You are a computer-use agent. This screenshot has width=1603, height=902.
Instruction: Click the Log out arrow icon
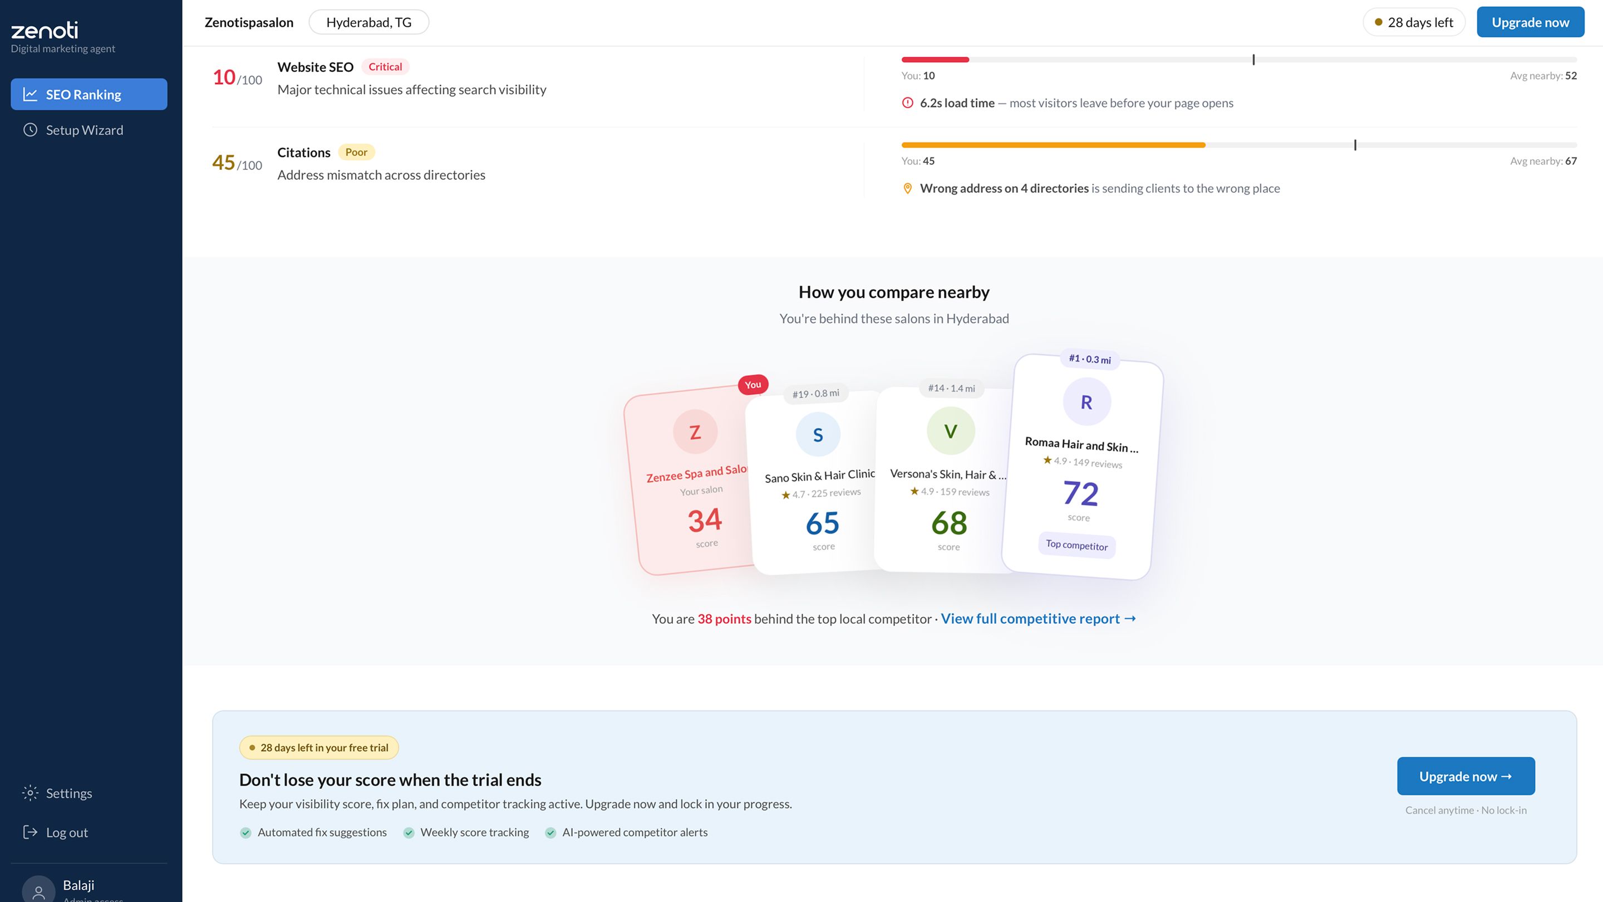tap(30, 832)
